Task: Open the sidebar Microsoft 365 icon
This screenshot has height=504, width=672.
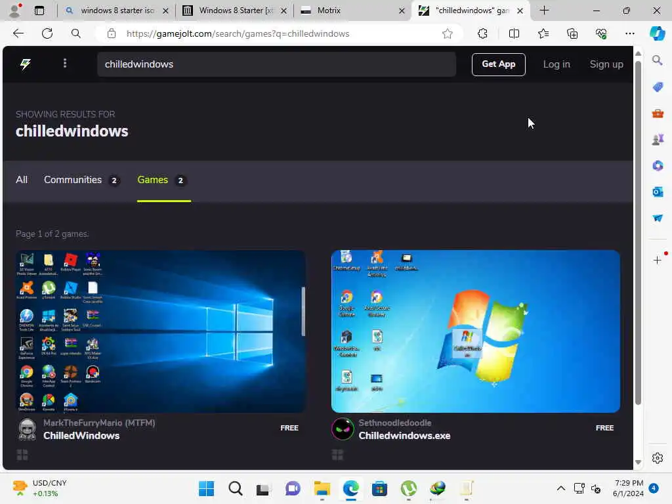Action: (x=658, y=165)
